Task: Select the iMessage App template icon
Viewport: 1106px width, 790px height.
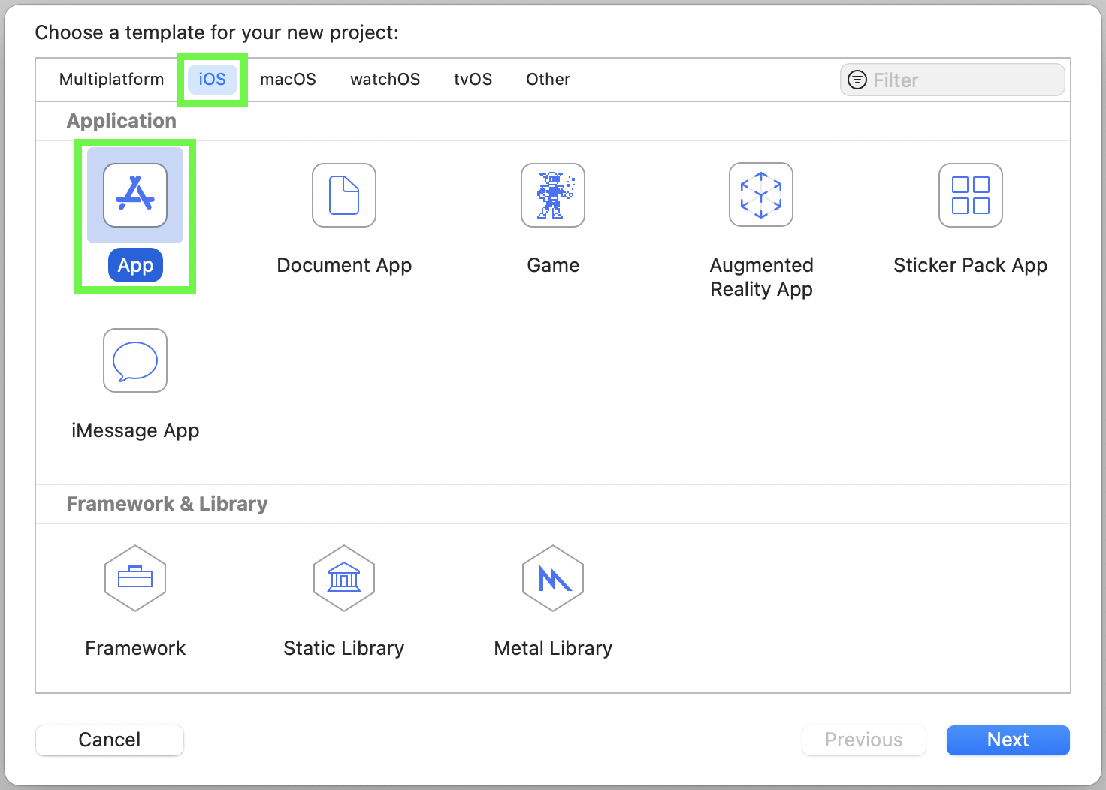Action: (x=135, y=360)
